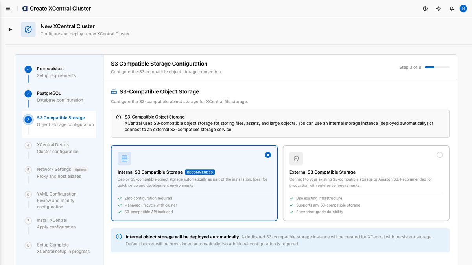This screenshot has height=265, width=472.
Task: Select the Internal S3 Compatible Storage radio button
Action: click(x=268, y=155)
